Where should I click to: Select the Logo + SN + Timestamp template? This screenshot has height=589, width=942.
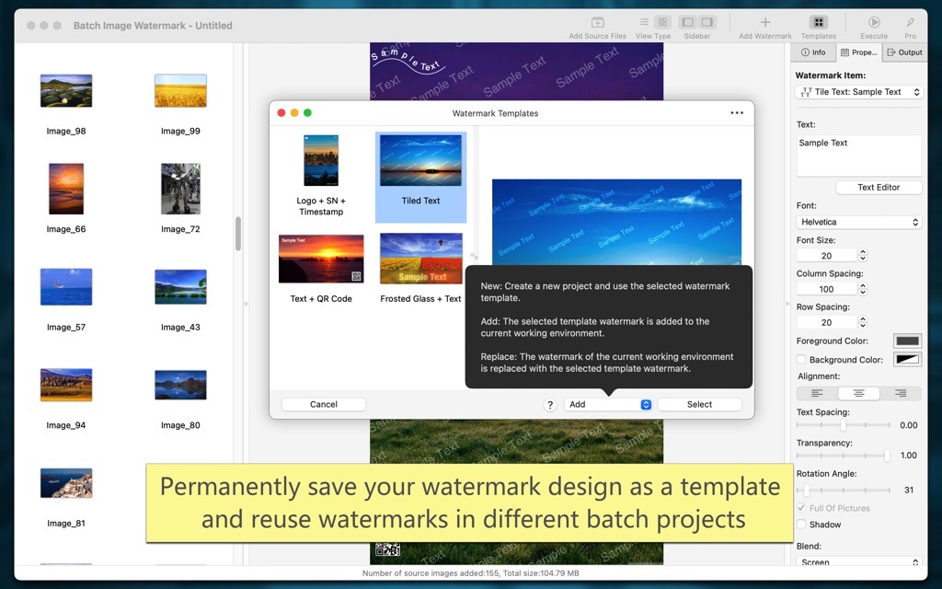click(x=321, y=176)
